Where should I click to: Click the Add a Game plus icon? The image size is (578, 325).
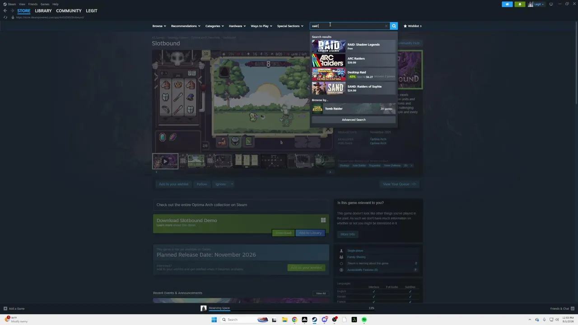5,309
